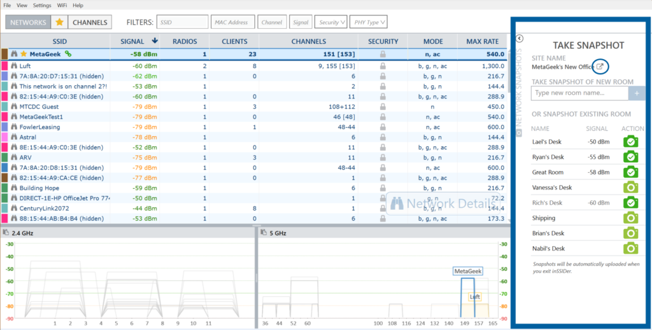Image resolution: width=652 pixels, height=330 pixels.
Task: Select the DIRECT-1E-HP OfficeJet Pro row
Action: tap(255, 198)
